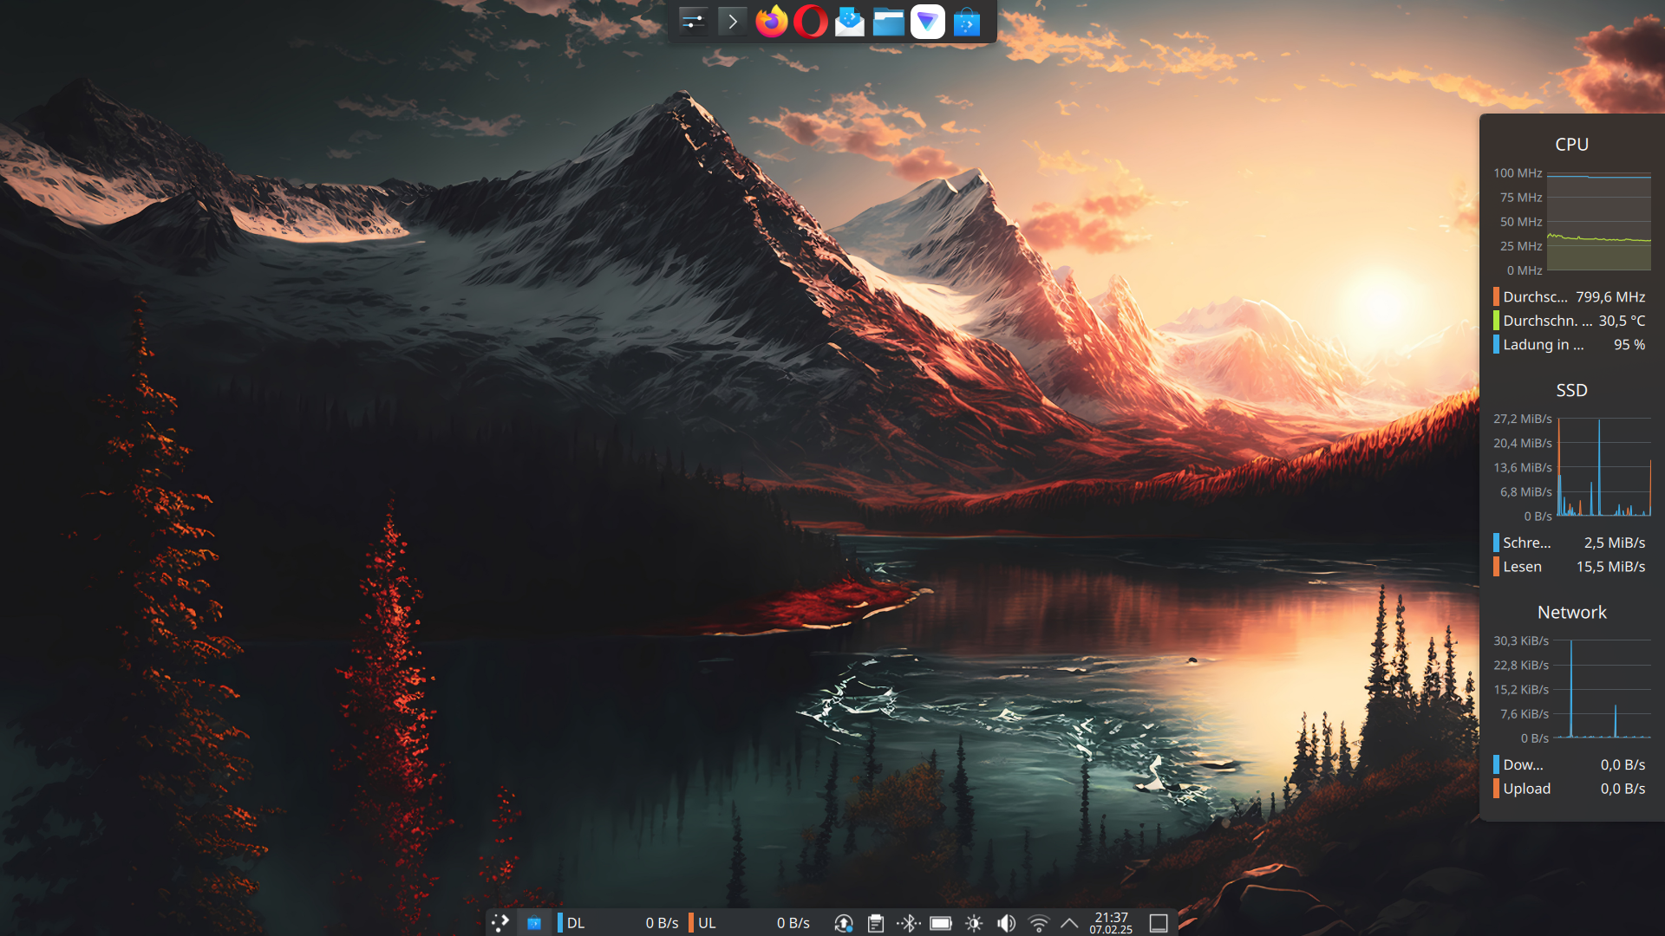Image resolution: width=1665 pixels, height=936 pixels.
Task: Expand hidden system tray icons arrow
Action: pos(1069,923)
